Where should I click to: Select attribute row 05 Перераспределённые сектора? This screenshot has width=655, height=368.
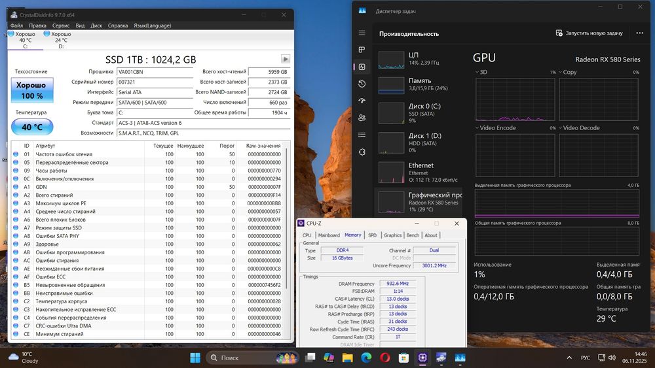pos(147,163)
